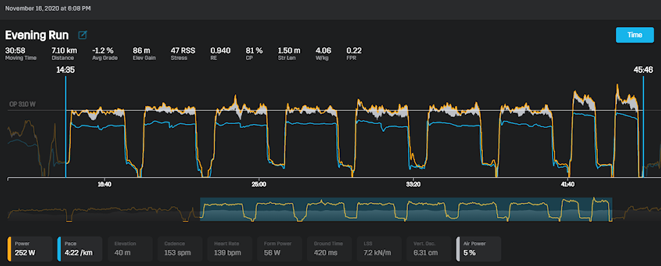Enable the Elevation metric

coord(129,249)
